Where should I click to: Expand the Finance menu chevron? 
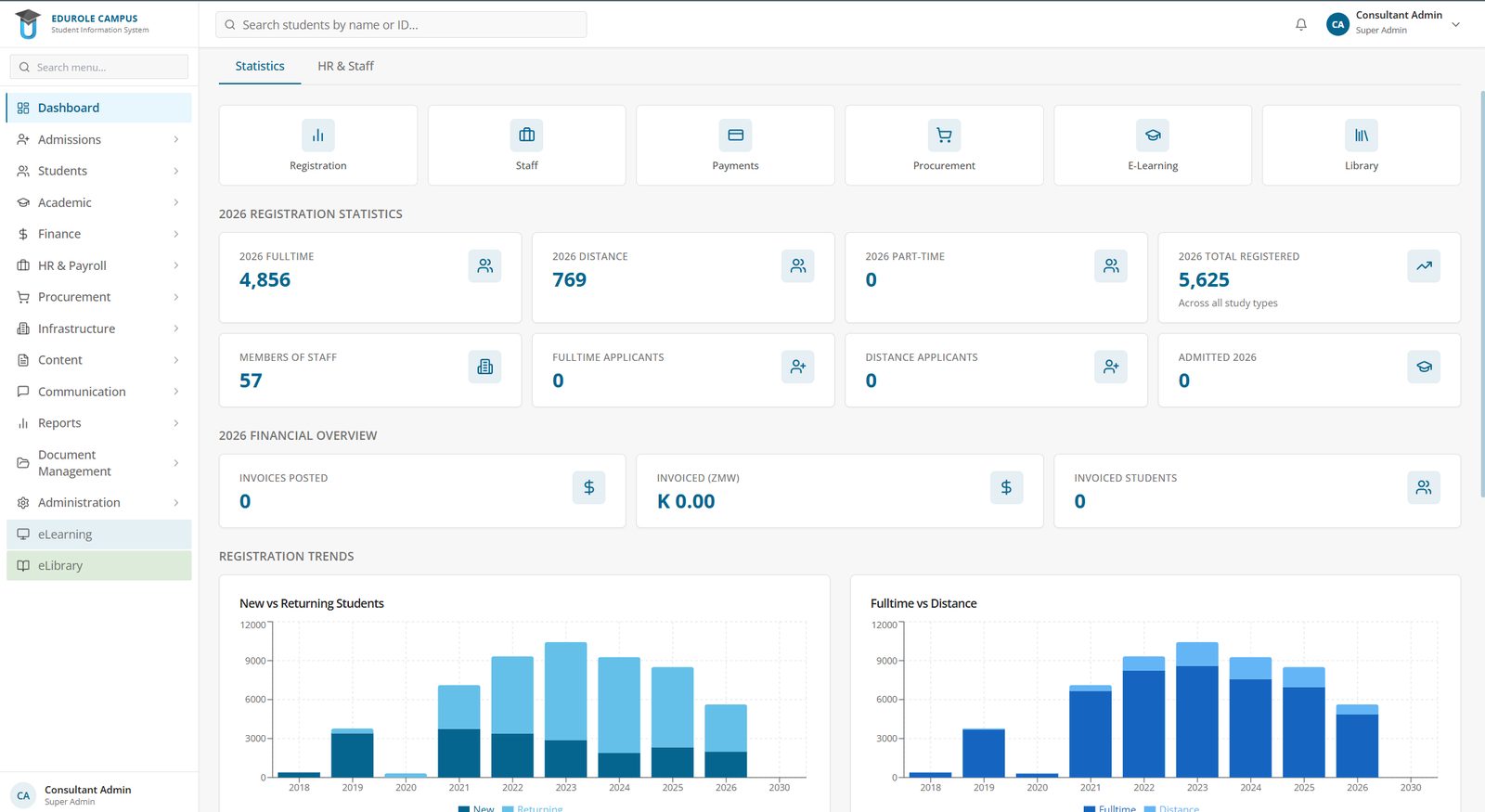click(x=176, y=235)
